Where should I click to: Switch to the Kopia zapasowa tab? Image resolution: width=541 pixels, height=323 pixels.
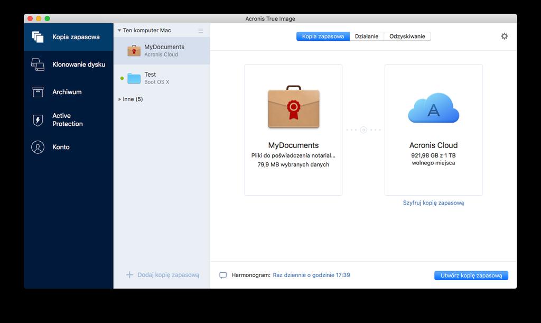coord(323,36)
